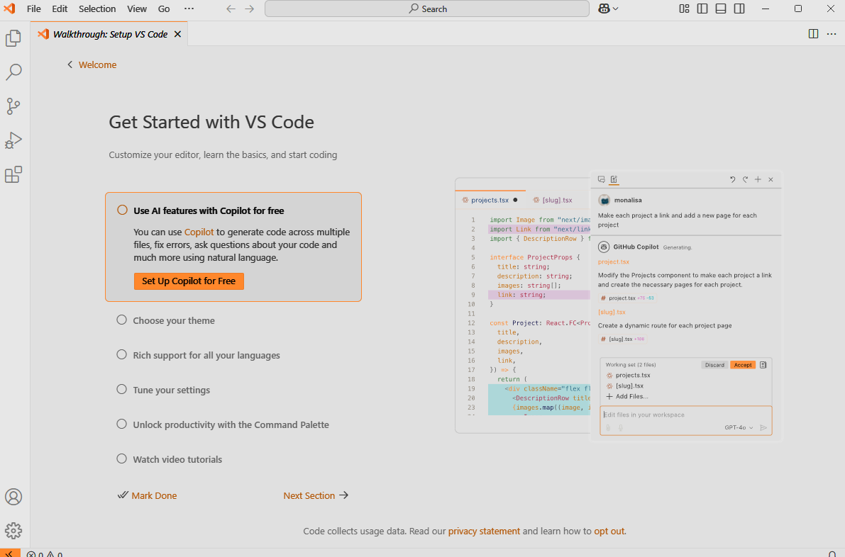Open the Manage gear icon

click(x=13, y=531)
